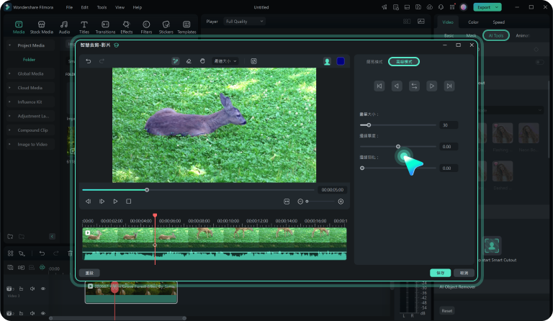This screenshot has height=321, width=553.
Task: Zoom out the cutout dialog timeline
Action: pos(300,202)
